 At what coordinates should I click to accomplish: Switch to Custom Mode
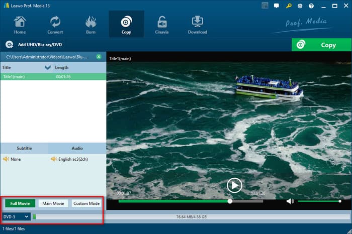tap(86, 203)
